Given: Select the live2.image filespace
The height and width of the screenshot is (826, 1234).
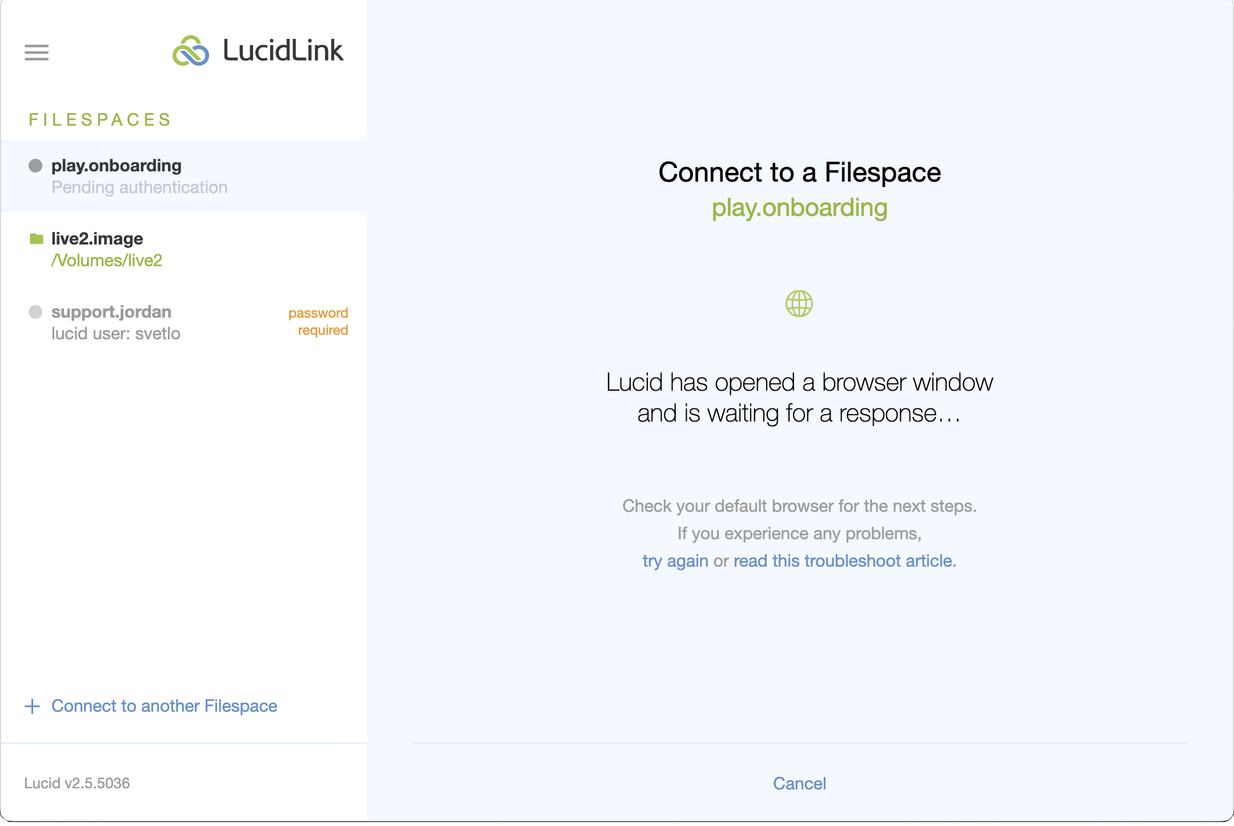Looking at the screenshot, I should click(184, 249).
